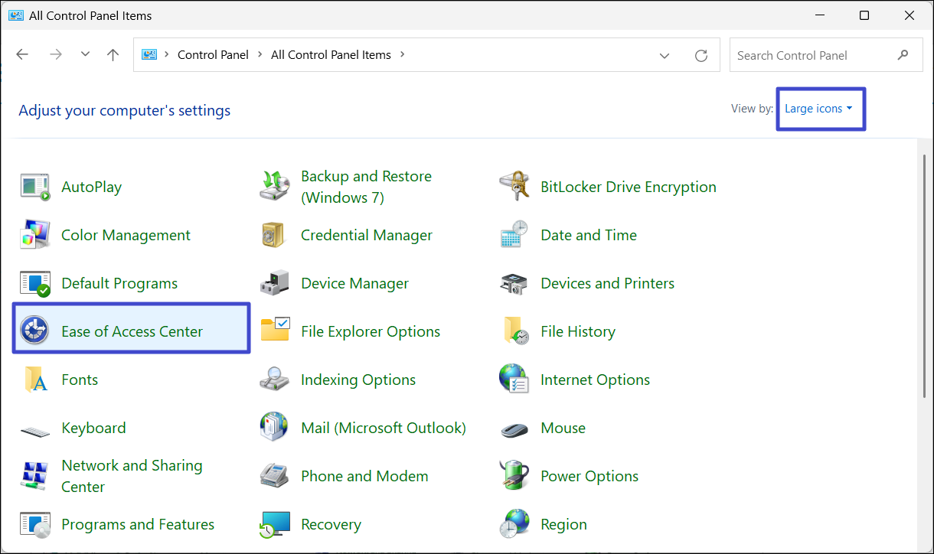Open the Network and Sharing Center link

coord(132,476)
